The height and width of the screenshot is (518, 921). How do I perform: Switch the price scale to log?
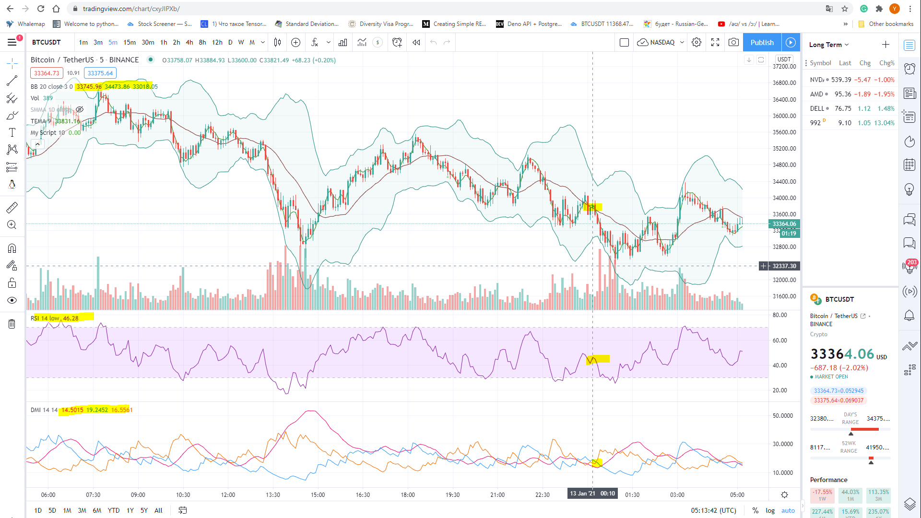click(x=770, y=510)
